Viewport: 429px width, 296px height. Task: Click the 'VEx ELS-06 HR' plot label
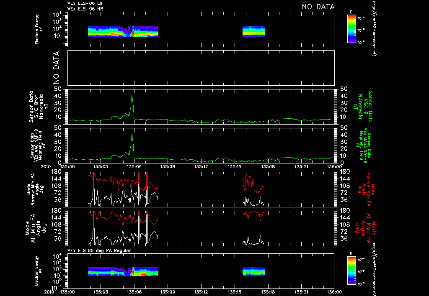pos(85,9)
